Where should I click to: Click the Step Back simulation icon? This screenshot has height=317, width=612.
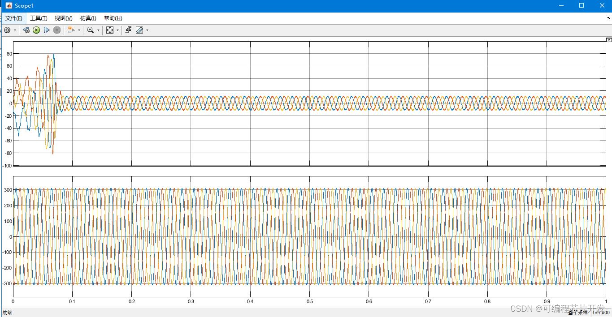coord(26,30)
